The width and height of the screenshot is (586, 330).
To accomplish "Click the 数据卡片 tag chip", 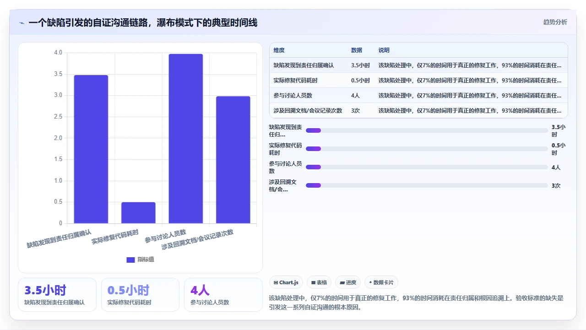I will [381, 282].
